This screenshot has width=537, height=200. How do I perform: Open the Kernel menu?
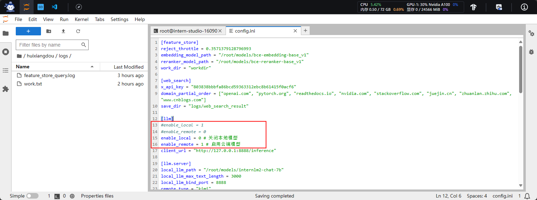[x=82, y=19]
